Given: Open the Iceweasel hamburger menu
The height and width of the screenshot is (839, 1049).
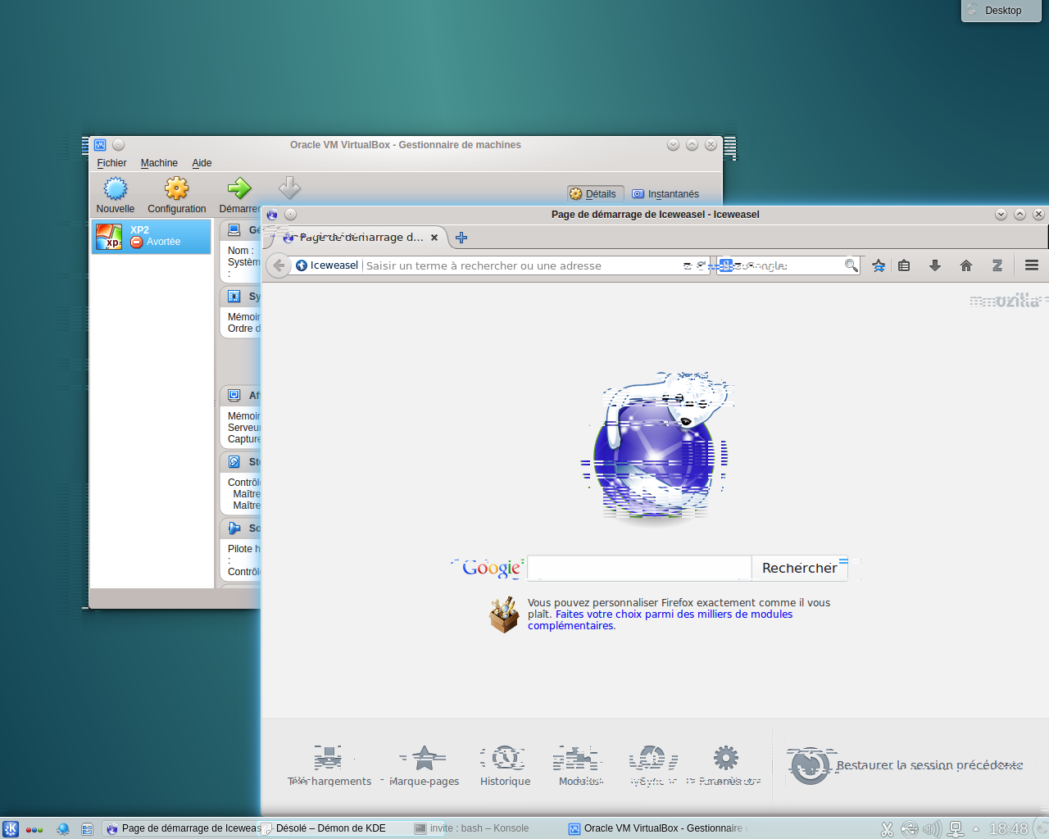Looking at the screenshot, I should 1032,265.
